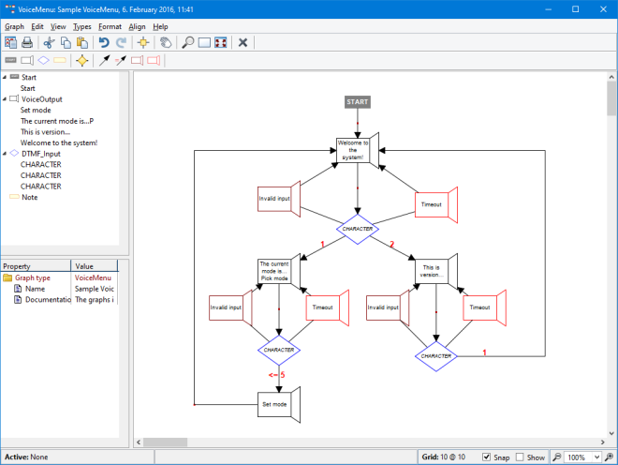
Task: Open the Align menu
Action: point(137,27)
